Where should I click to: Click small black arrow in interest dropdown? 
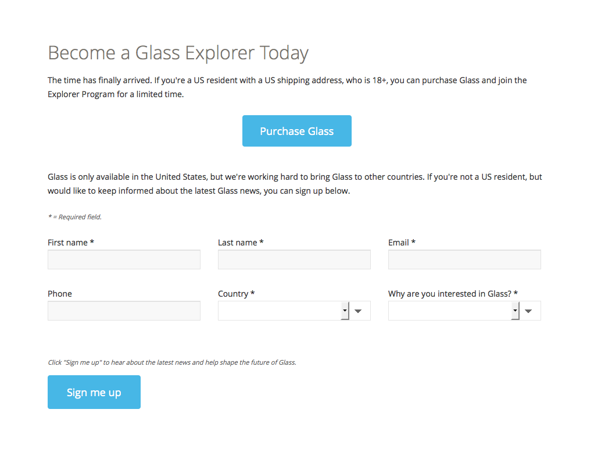(x=515, y=311)
